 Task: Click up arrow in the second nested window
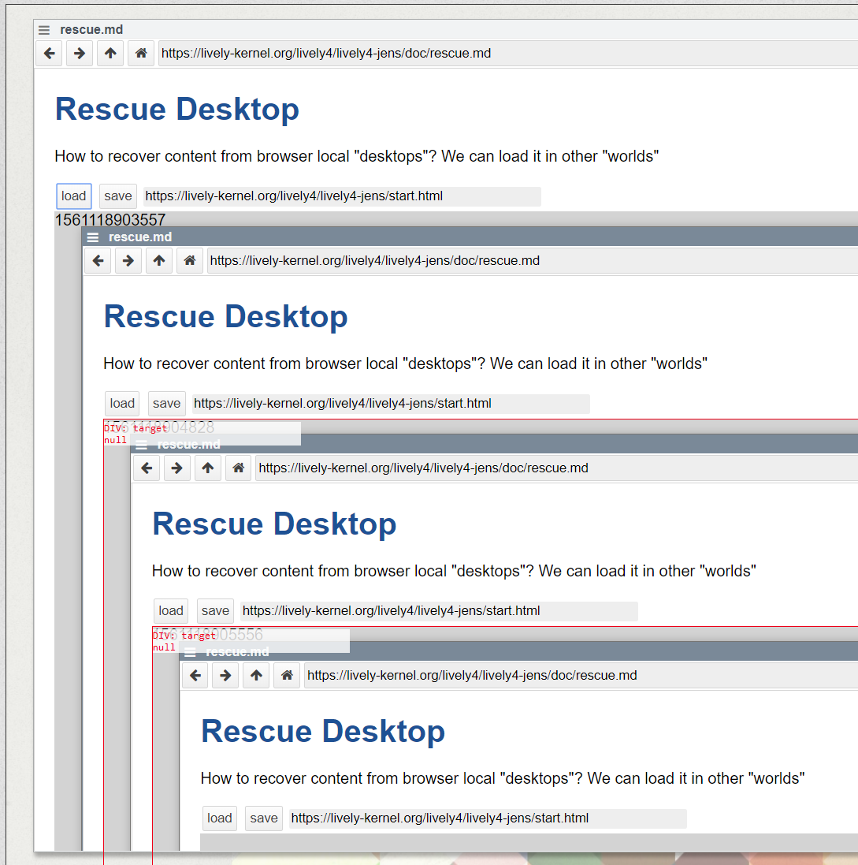click(x=159, y=261)
